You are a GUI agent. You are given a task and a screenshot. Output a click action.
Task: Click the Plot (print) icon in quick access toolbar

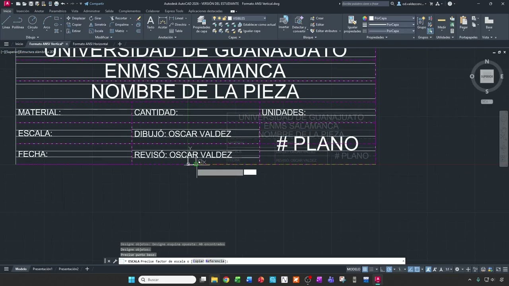(x=56, y=4)
